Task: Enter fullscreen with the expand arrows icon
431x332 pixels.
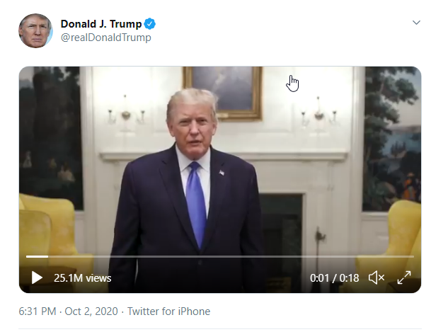Action: click(404, 278)
